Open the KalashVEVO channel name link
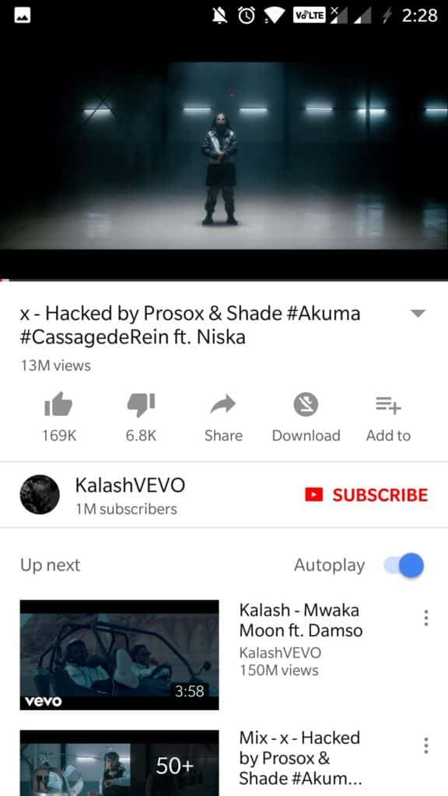 pos(130,485)
